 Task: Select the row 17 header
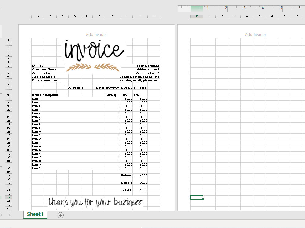tap(9, 98)
